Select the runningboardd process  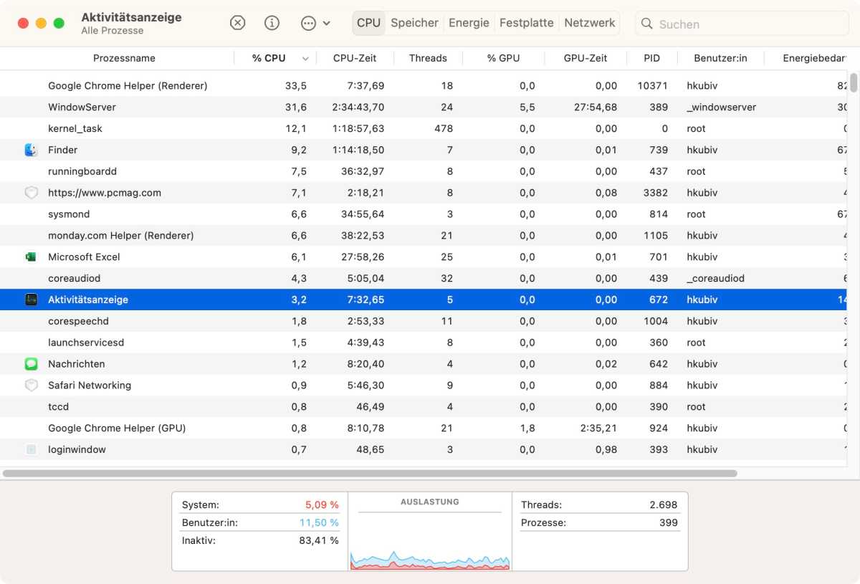pos(424,171)
